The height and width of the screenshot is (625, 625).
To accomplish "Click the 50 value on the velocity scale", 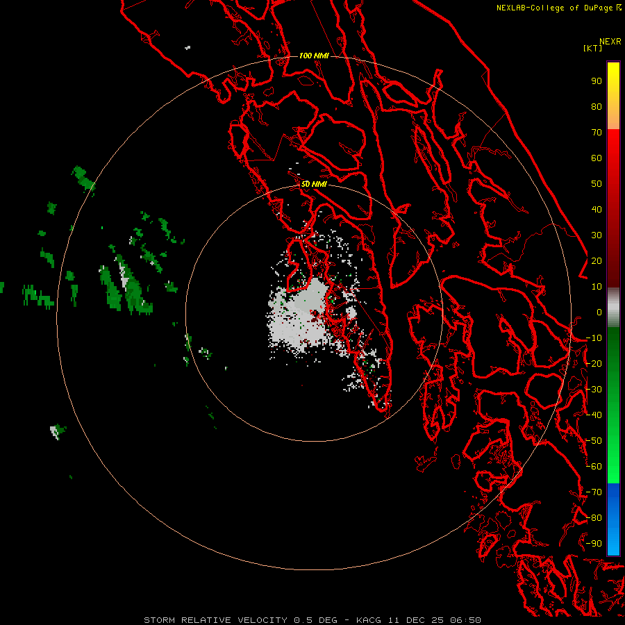I will point(597,184).
